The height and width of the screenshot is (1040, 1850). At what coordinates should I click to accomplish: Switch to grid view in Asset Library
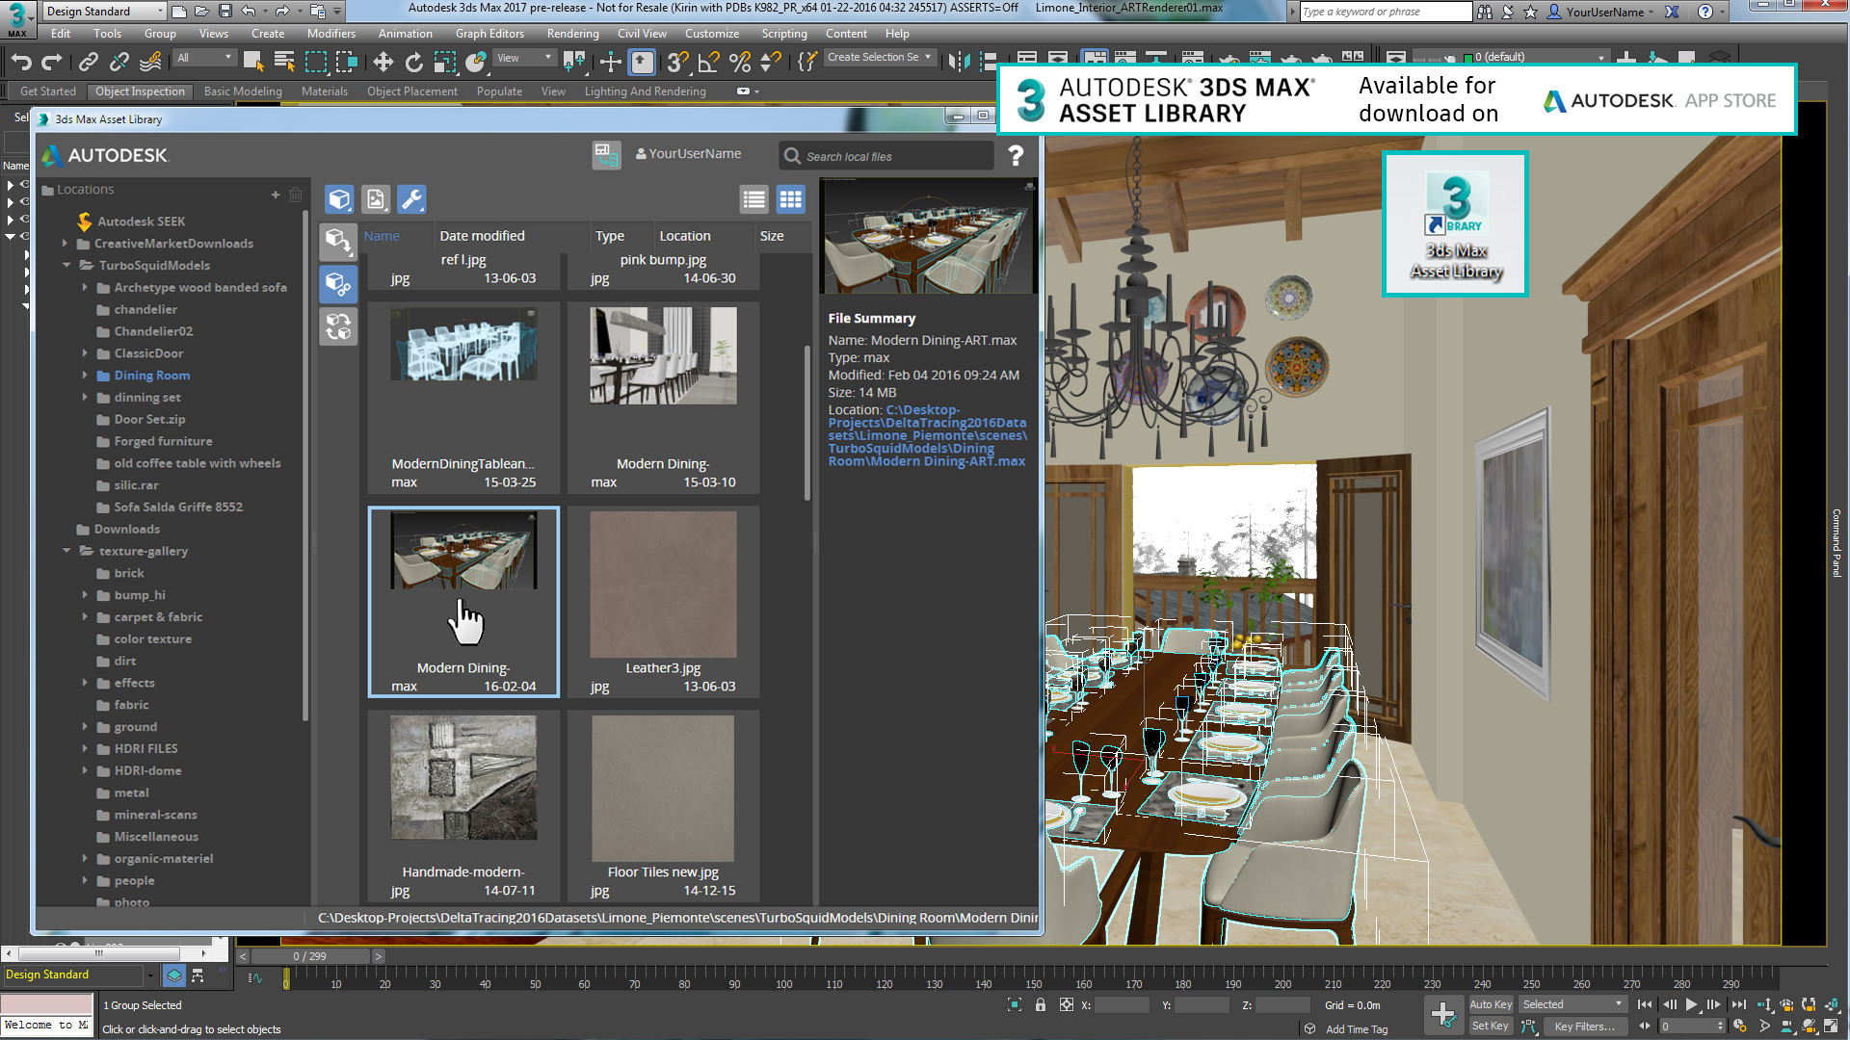(791, 199)
